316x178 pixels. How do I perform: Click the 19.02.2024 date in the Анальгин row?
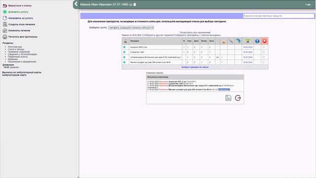pos(248,47)
